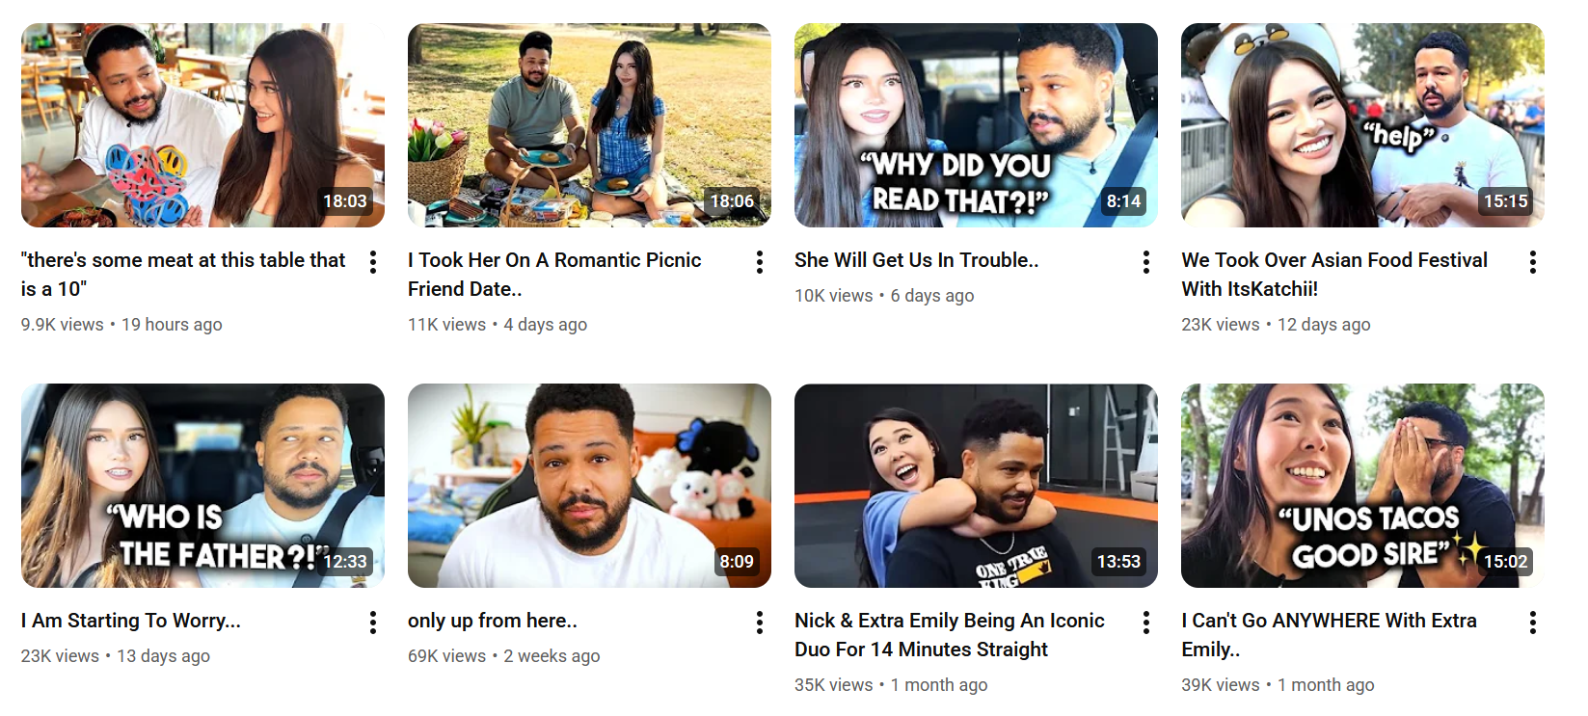Viewport: 1588px width, 716px height.
Task: Play the 8:09 plushies thumbnail video
Action: [589, 486]
